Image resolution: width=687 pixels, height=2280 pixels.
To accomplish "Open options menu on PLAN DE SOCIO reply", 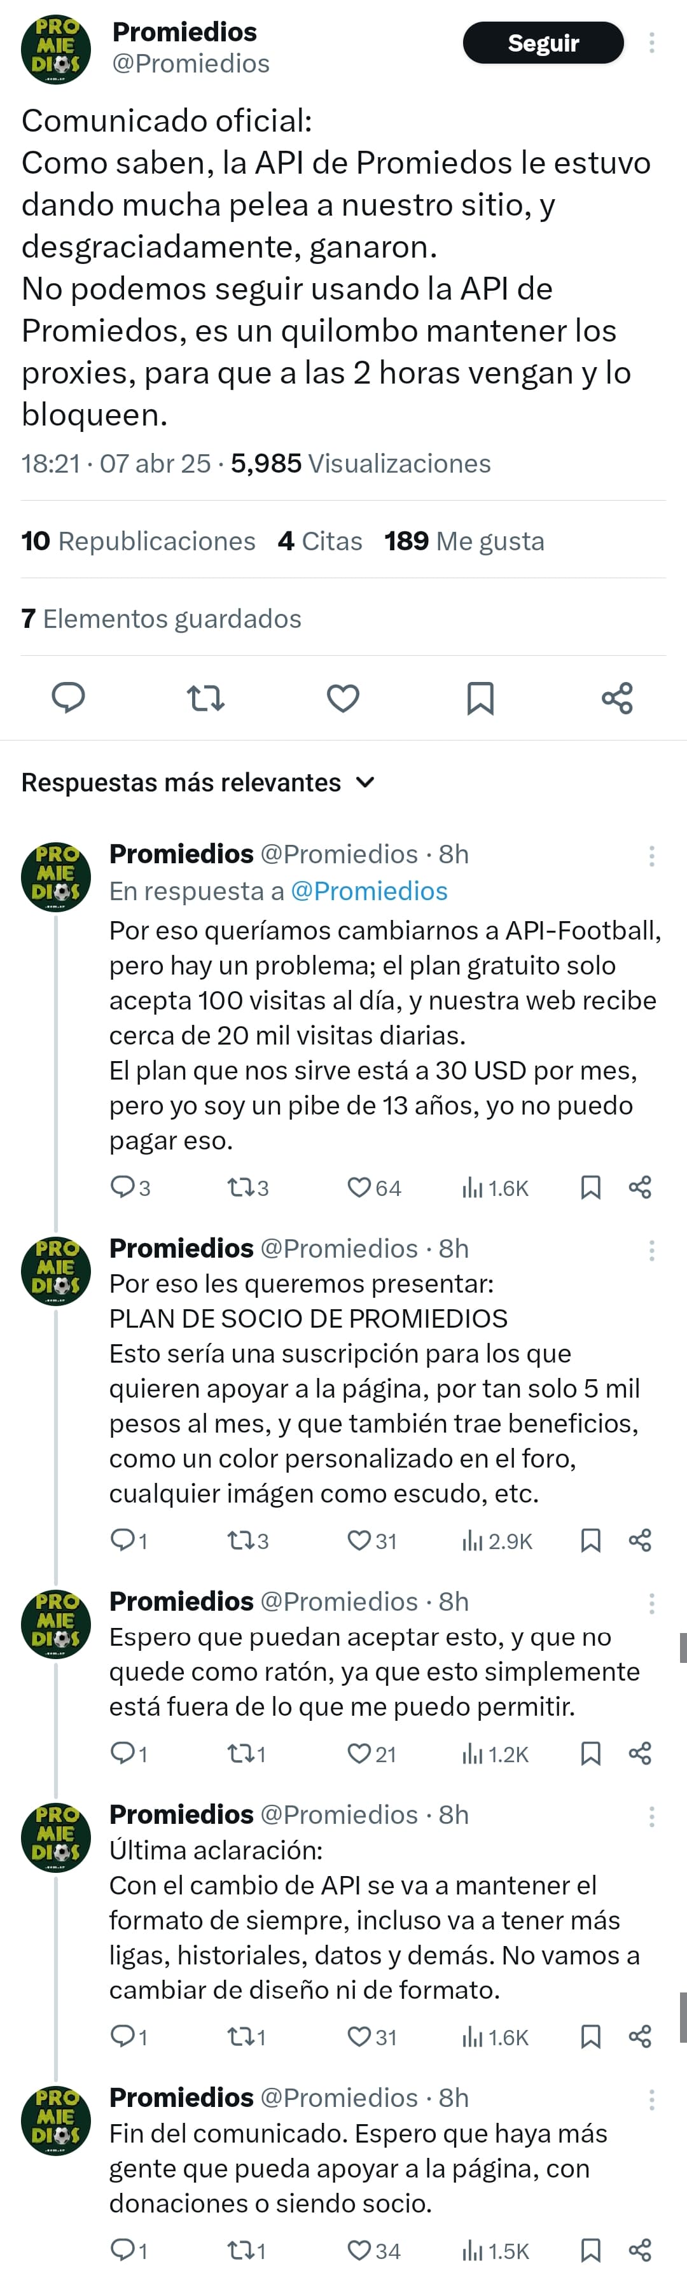I will 651,1250.
